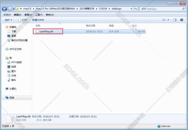
Task: Click the change view icon
Action: point(164,20)
